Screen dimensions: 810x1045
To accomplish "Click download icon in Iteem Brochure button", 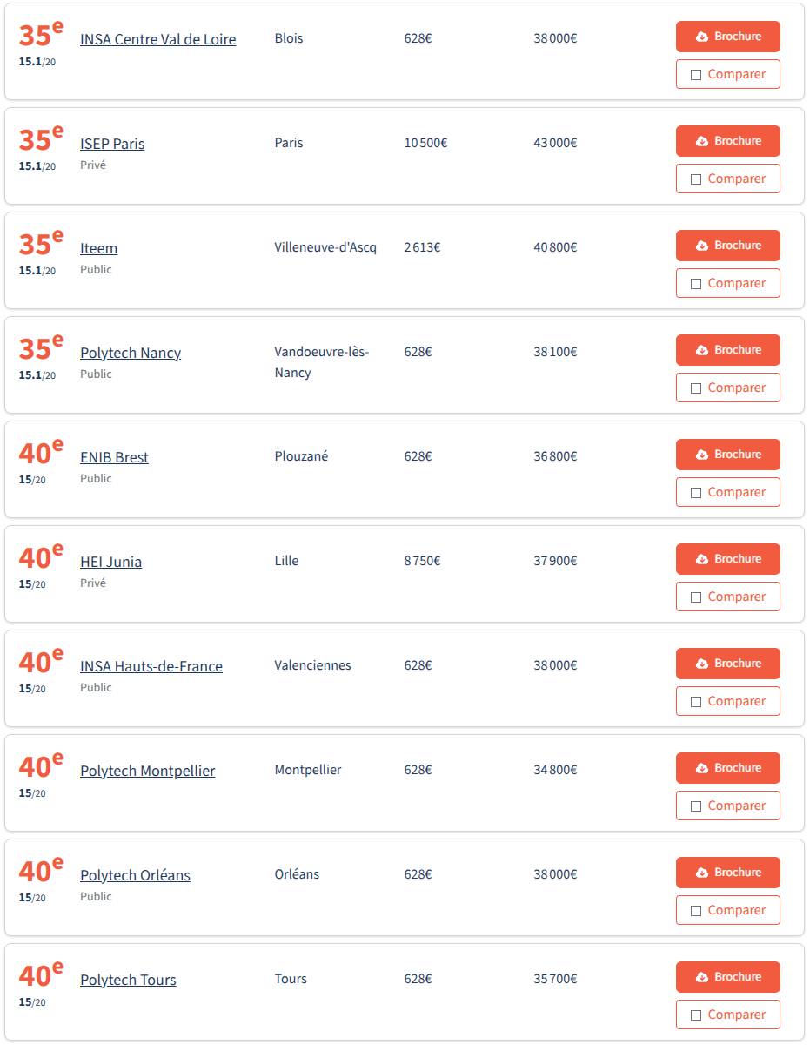I will click(x=702, y=246).
